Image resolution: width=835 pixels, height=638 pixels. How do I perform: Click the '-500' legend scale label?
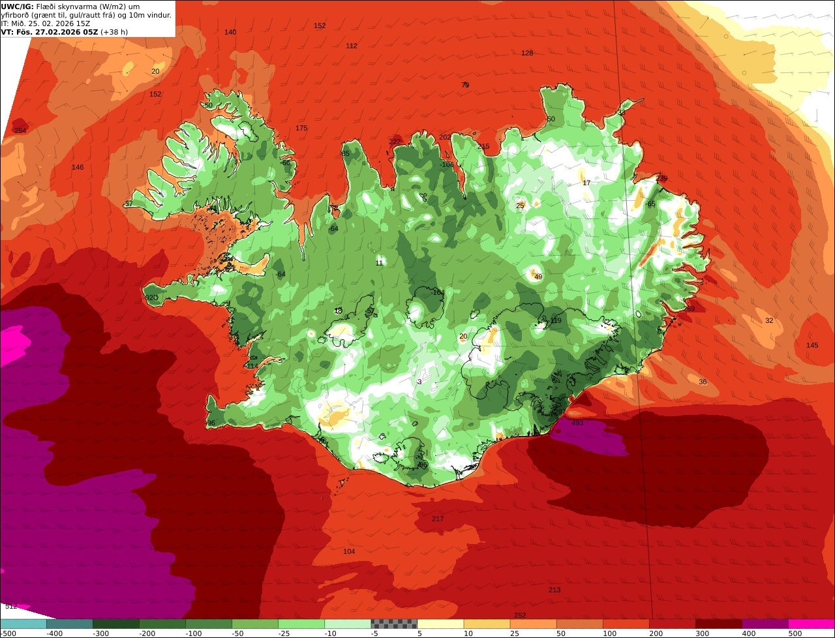8,633
